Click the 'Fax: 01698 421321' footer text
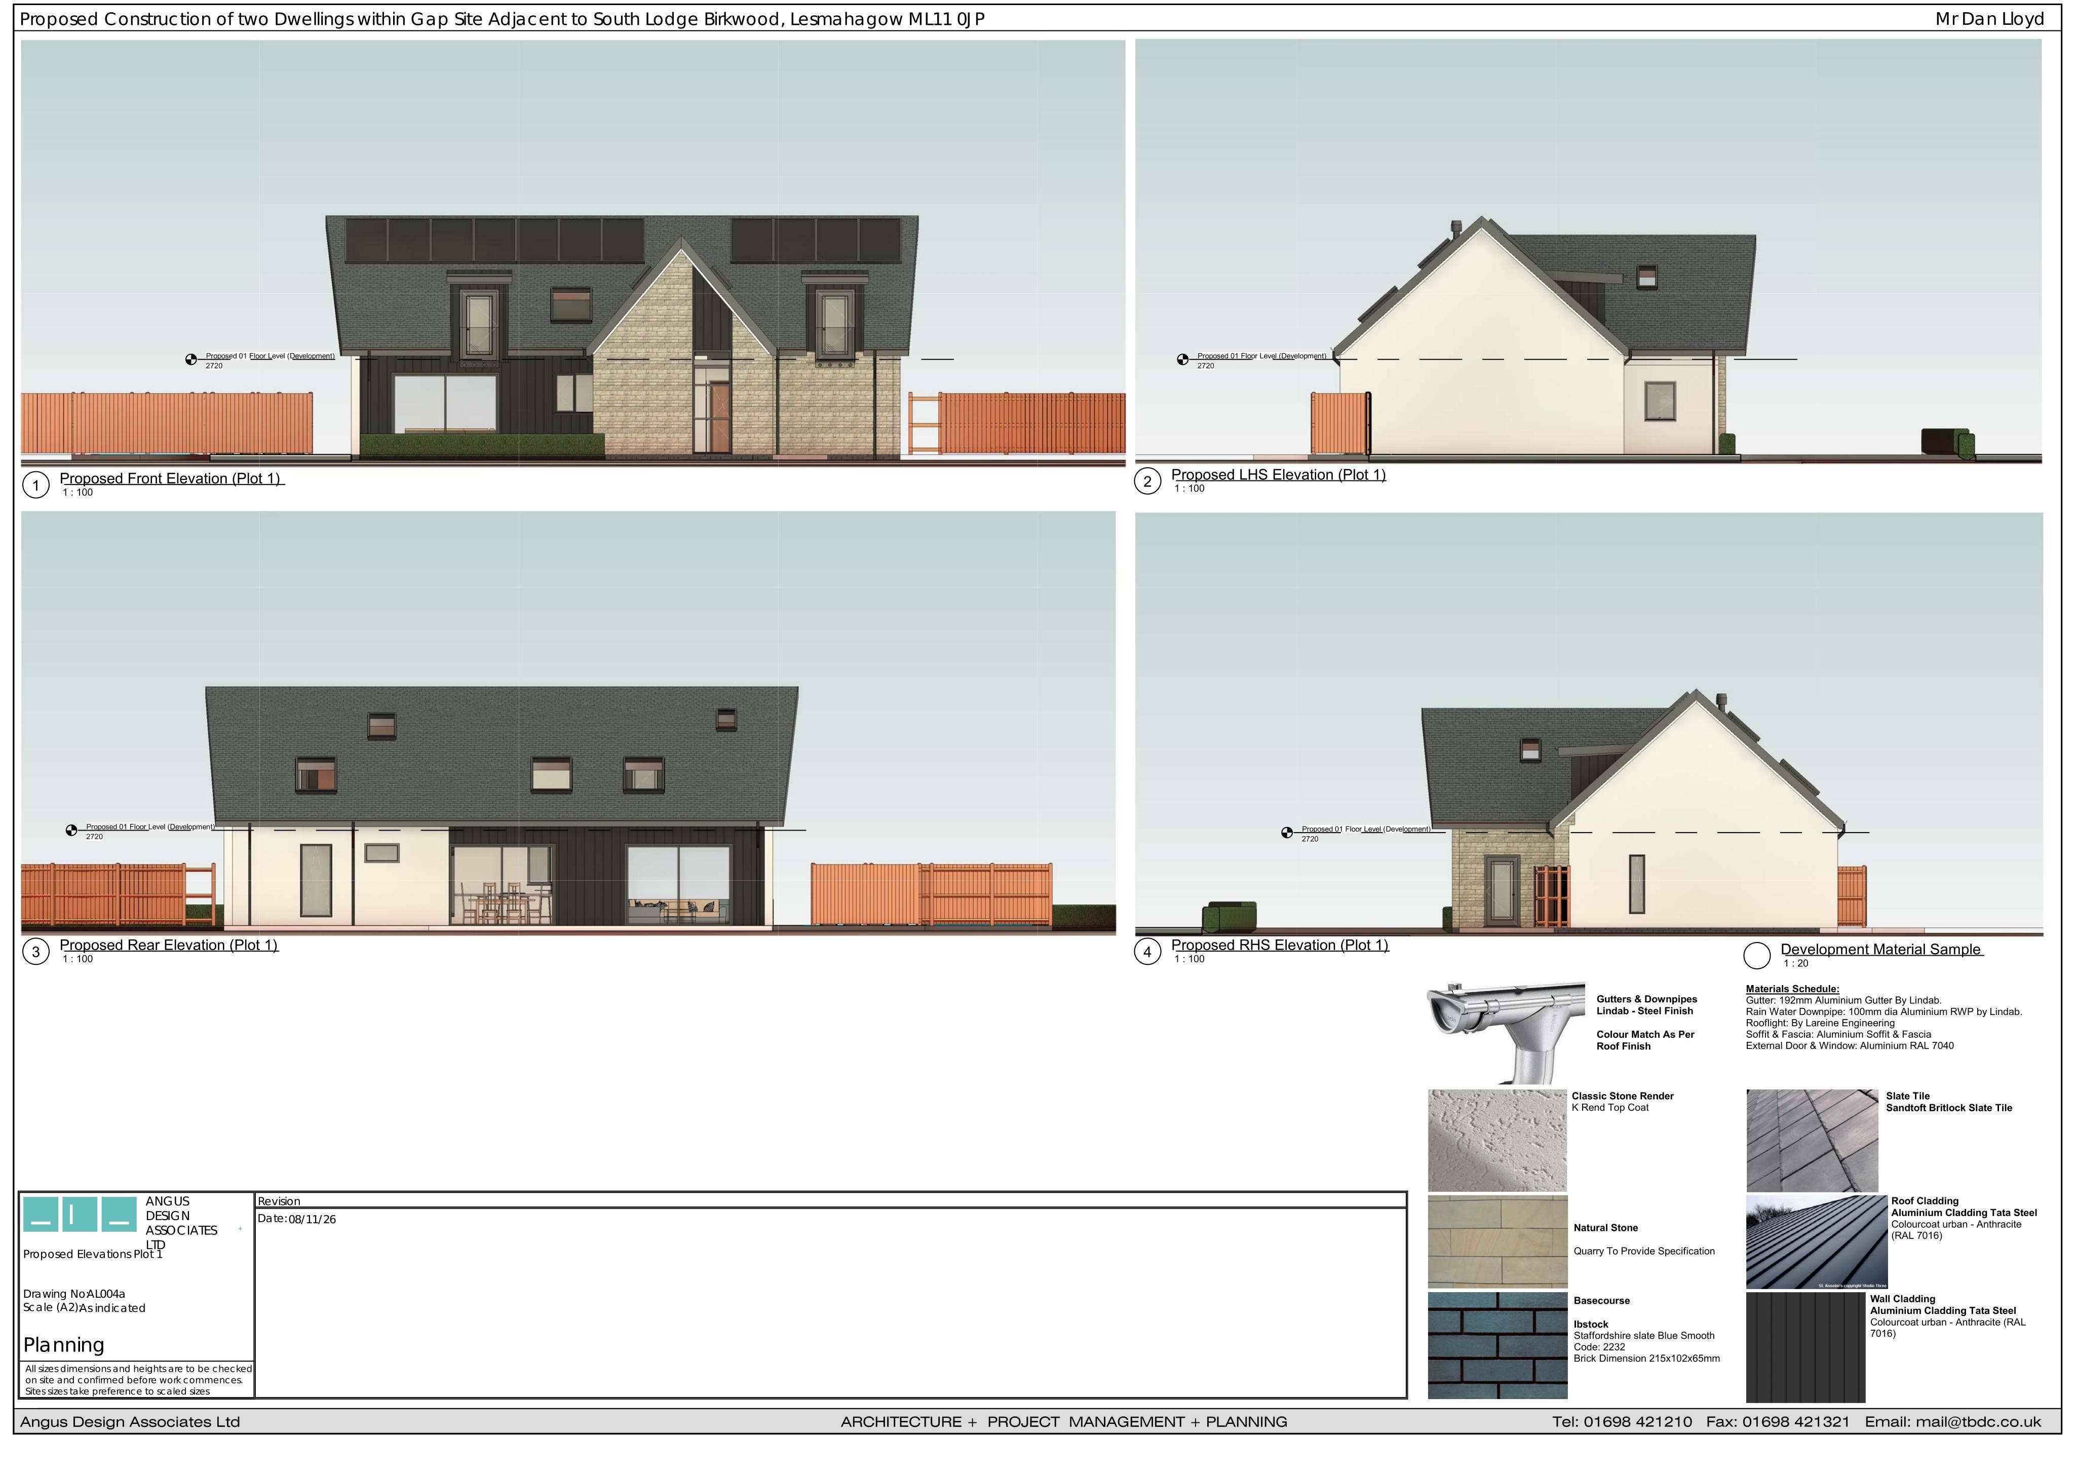Screen dimensions: 2075x1468 coord(1778,1422)
